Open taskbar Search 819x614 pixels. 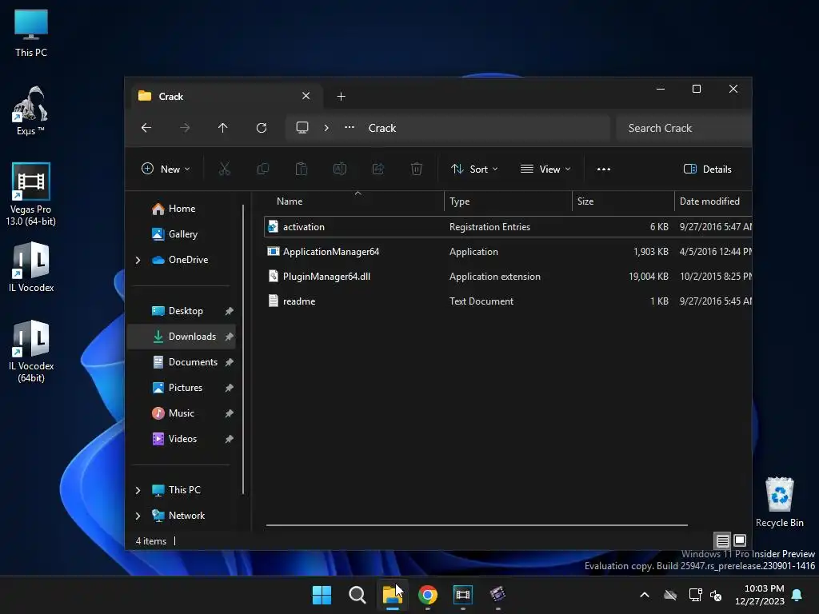[358, 595]
